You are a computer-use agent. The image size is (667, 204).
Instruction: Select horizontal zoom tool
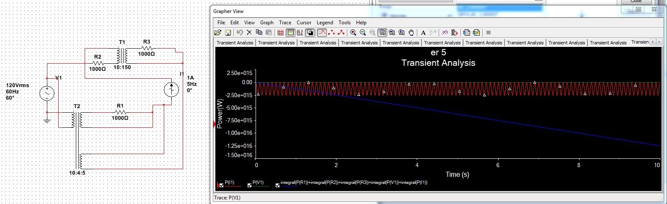[x=392, y=33]
